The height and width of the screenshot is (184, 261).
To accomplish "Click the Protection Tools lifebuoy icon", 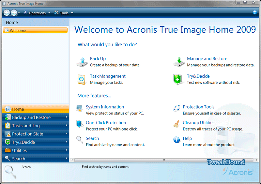I will pos(177,108).
